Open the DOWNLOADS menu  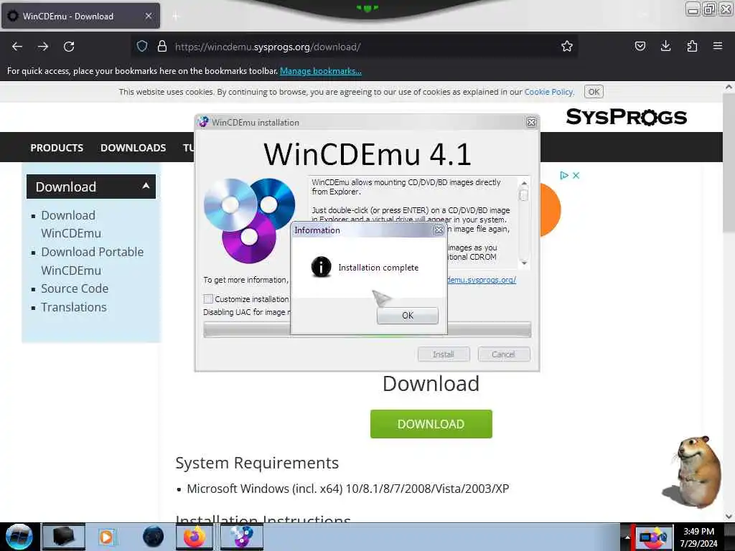133,148
